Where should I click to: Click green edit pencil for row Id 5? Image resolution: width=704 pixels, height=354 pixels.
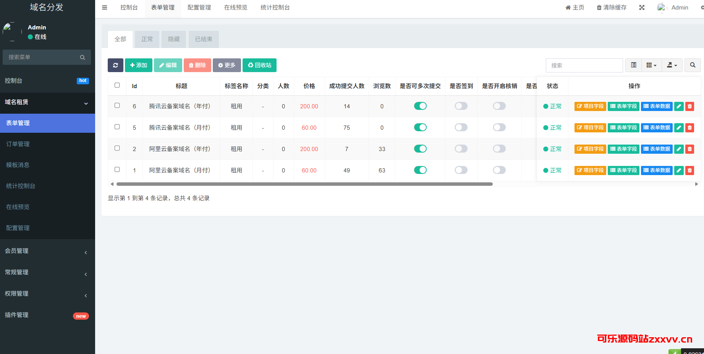point(679,128)
